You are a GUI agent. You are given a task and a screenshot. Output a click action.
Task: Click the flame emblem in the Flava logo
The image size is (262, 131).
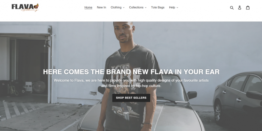click(x=36, y=6)
